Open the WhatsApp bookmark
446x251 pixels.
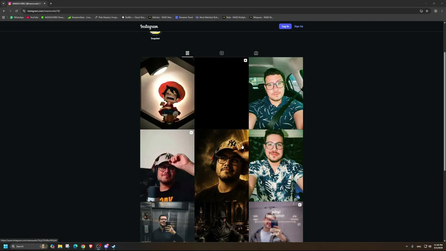[x=17, y=17]
